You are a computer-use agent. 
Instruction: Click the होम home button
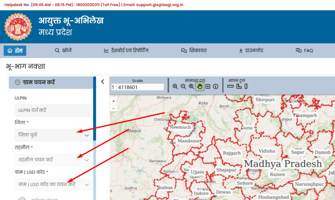15,51
